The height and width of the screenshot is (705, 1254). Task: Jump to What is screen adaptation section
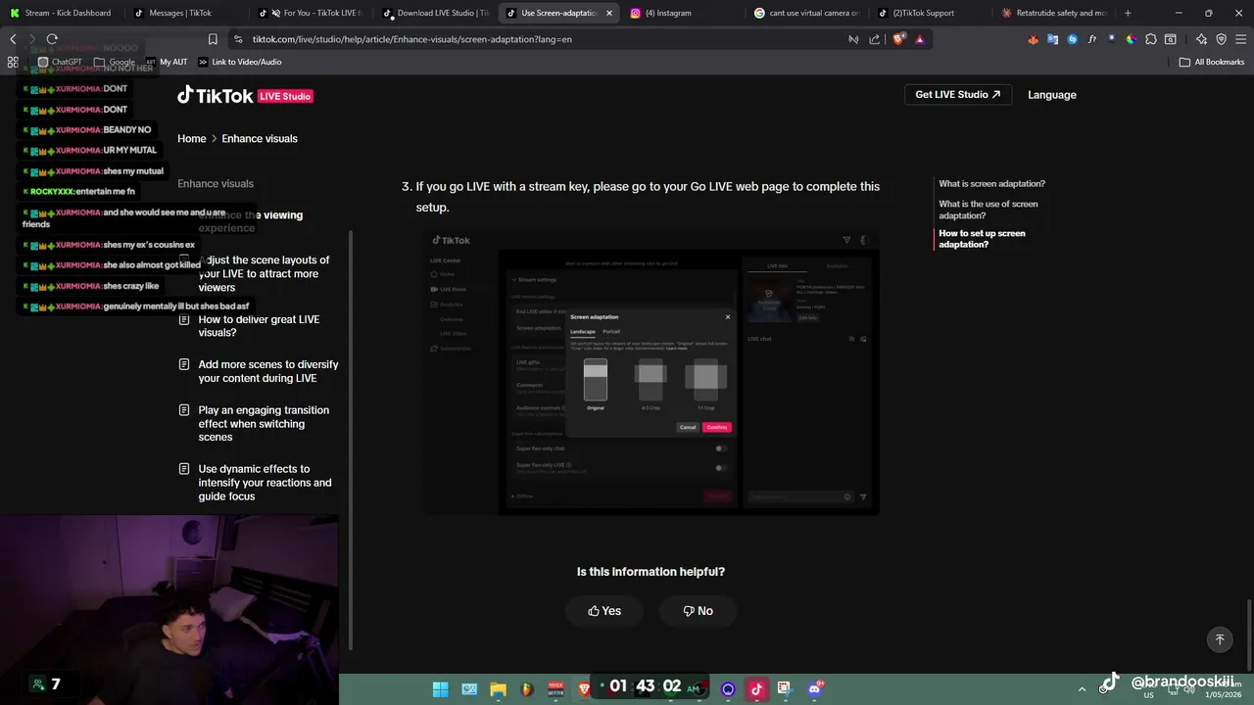tap(991, 183)
